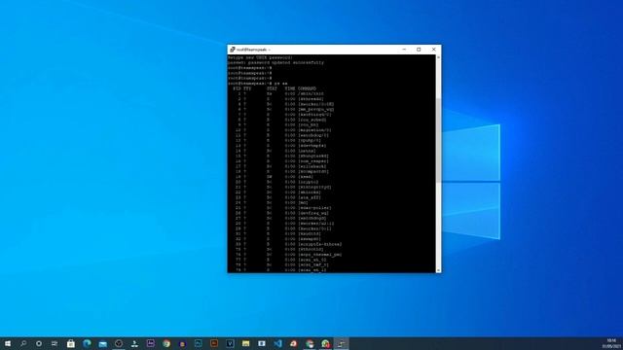Image resolution: width=623 pixels, height=350 pixels.
Task: Click the terminal vertical scrollbar thumb
Action: 438,140
